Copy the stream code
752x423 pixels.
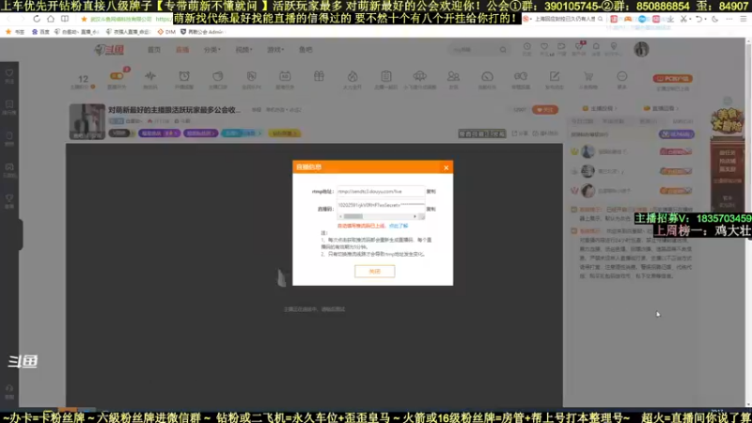click(431, 209)
